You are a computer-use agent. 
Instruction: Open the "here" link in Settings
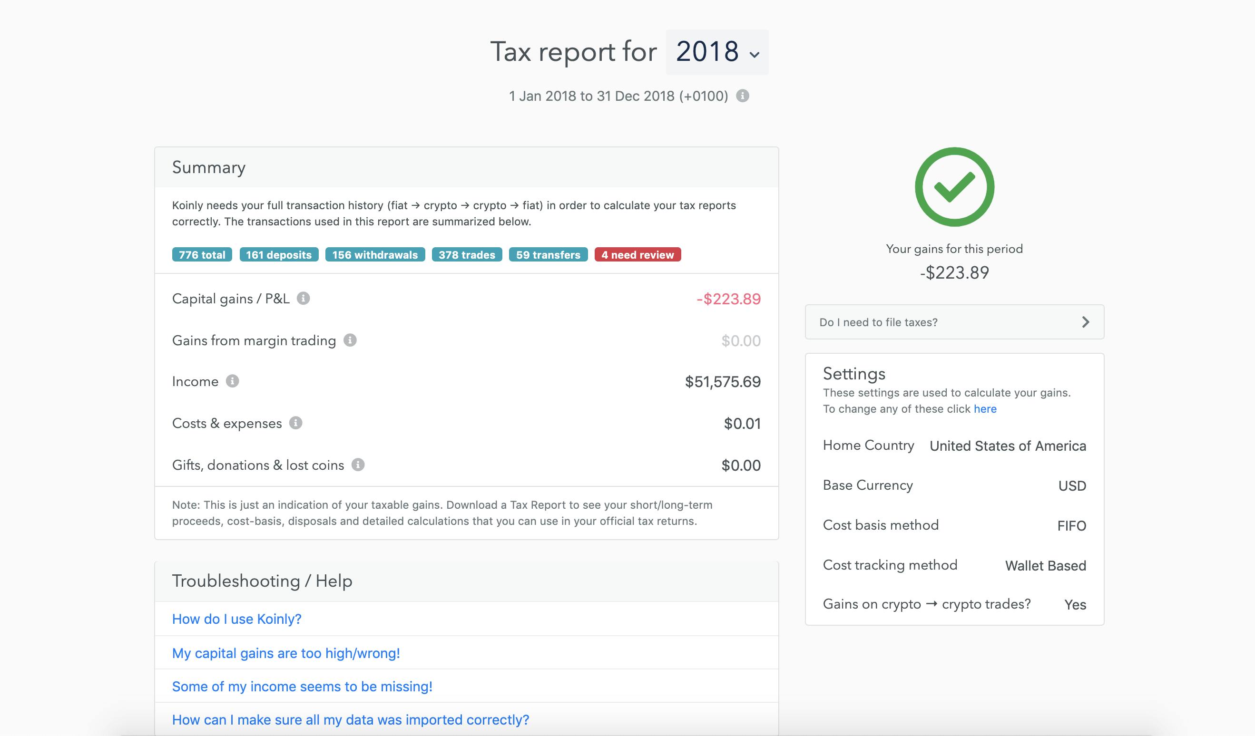tap(985, 408)
